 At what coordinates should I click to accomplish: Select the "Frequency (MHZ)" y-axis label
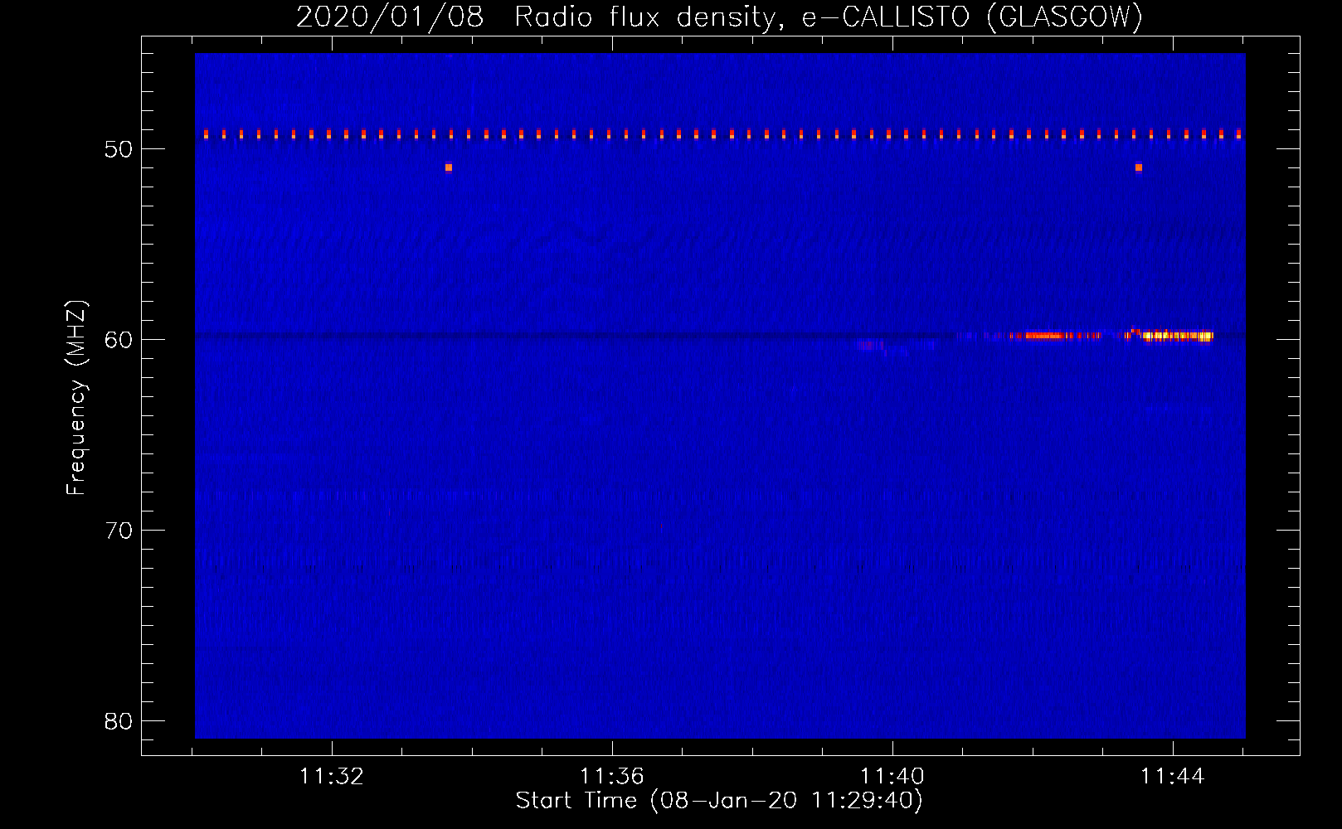coord(76,397)
